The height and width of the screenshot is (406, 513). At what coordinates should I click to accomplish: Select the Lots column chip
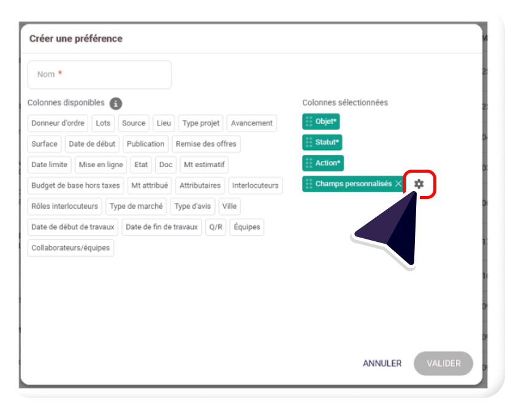pos(103,123)
